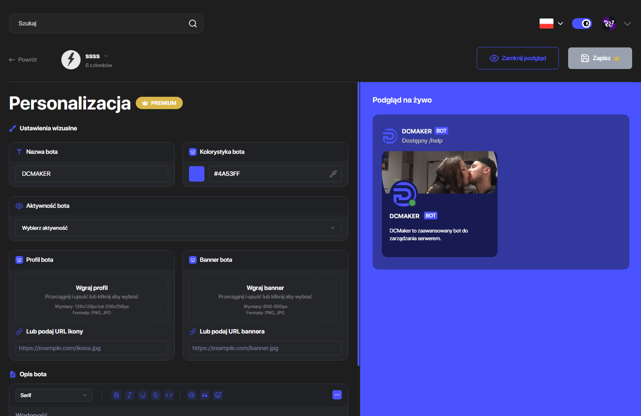Toggle the dark mode theme switch
The image size is (641, 416).
[x=582, y=24]
